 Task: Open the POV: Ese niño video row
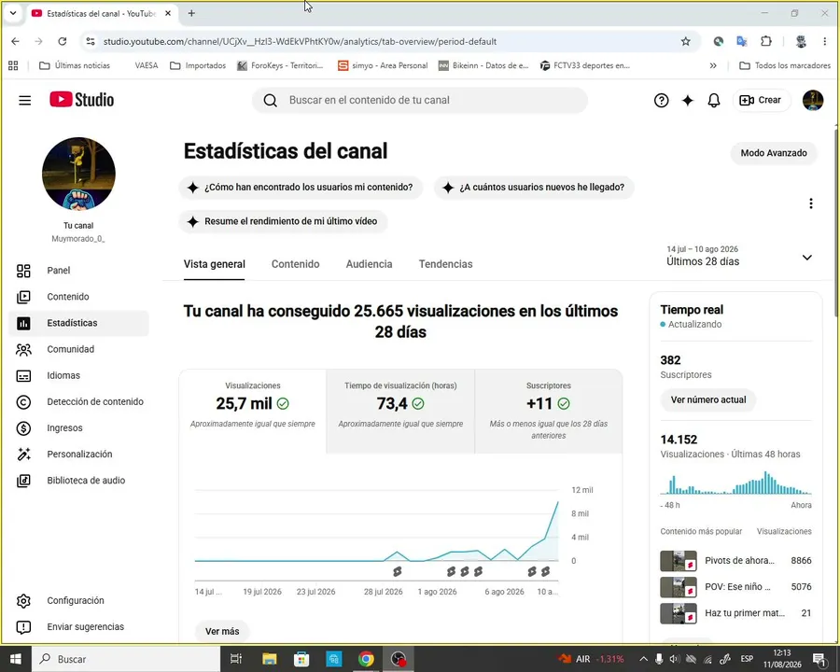point(735,587)
